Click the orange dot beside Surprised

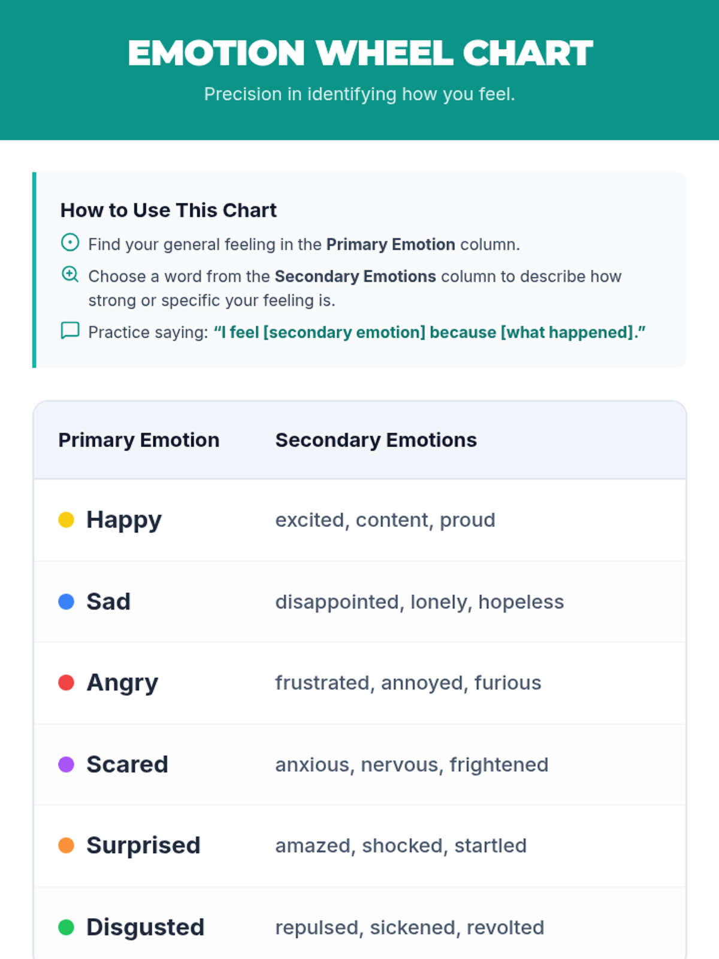click(x=66, y=846)
